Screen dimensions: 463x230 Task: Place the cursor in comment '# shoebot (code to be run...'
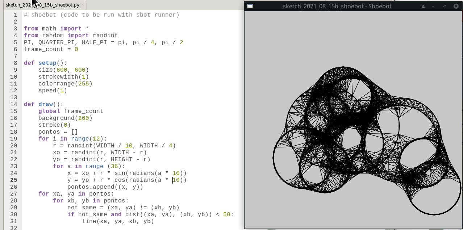[101, 15]
